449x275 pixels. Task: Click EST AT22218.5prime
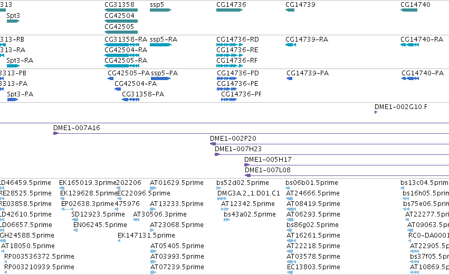pos(313,247)
